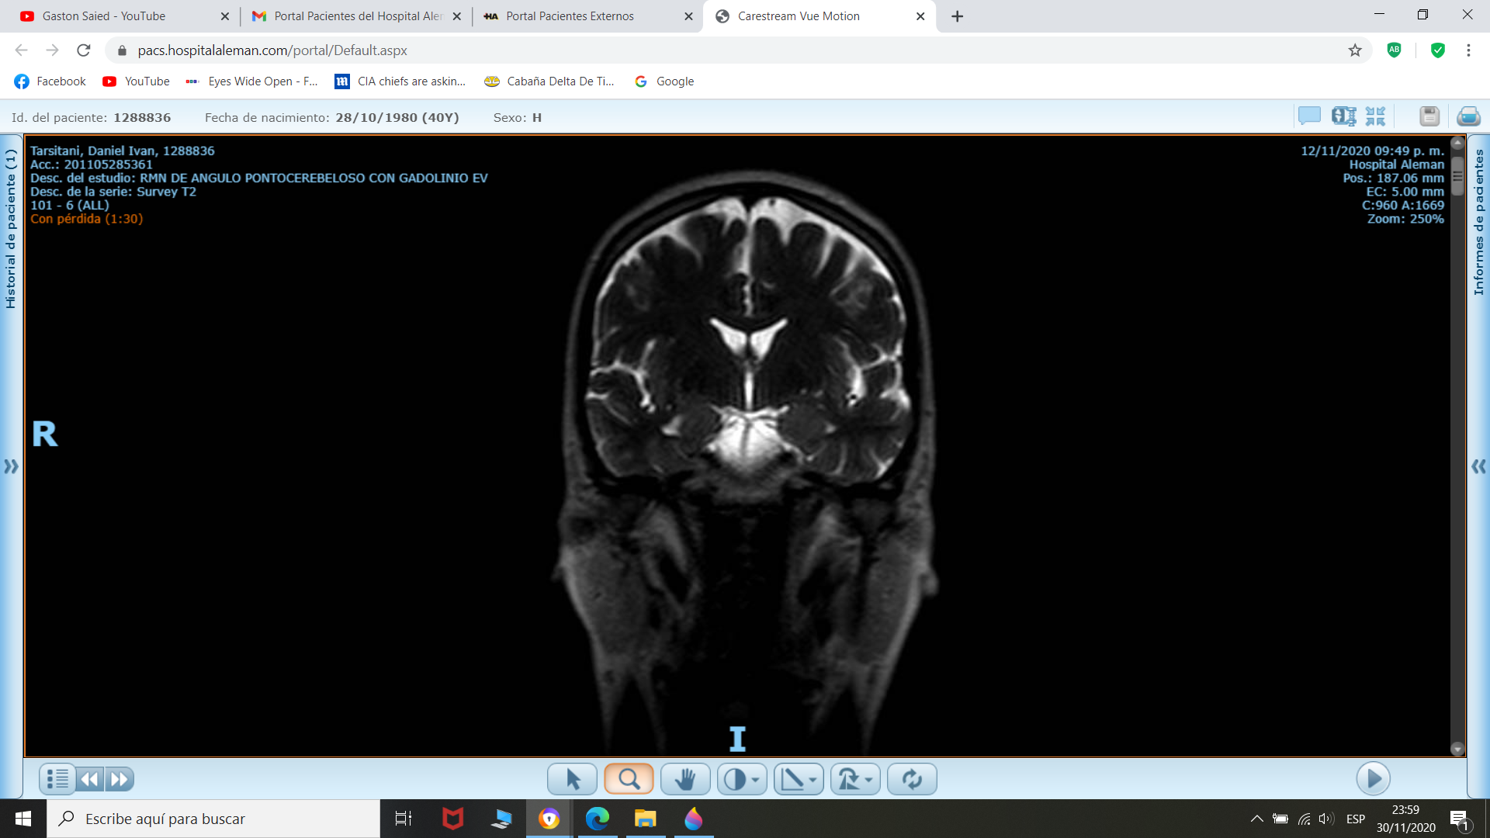
Task: Go to next series with forward arrows
Action: tap(120, 779)
